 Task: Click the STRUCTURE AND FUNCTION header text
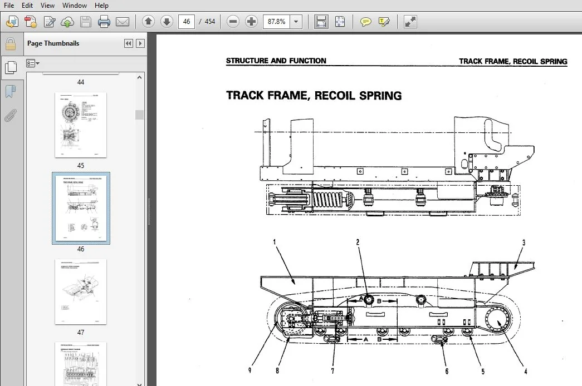pyautogui.click(x=276, y=61)
